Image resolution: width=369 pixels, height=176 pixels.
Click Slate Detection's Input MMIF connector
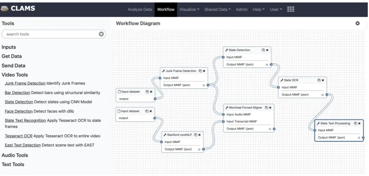223,57
